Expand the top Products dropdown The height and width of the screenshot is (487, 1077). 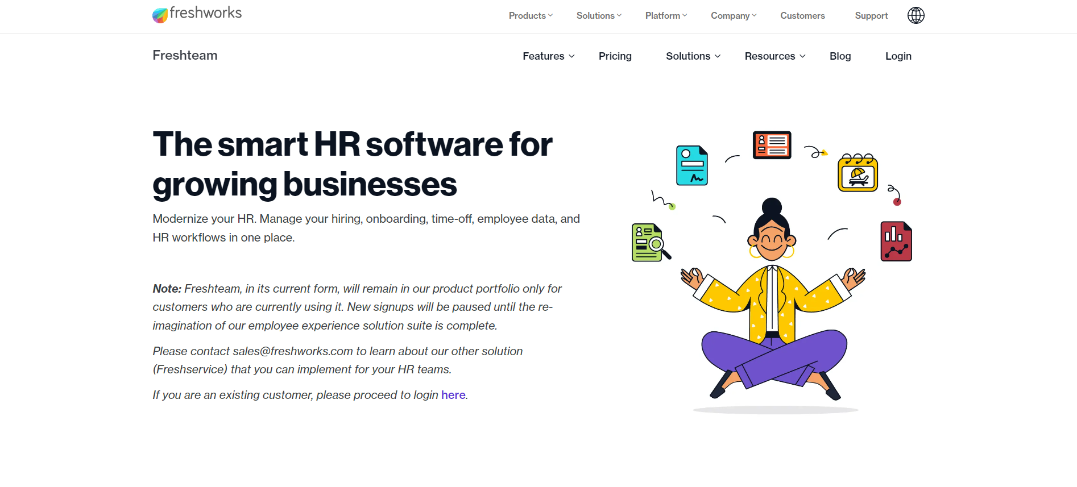coord(530,16)
